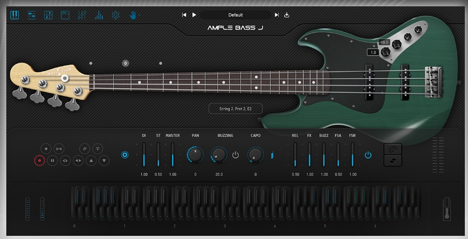Click the 1.0 knob value label
The width and height of the screenshot is (468, 239).
373,52
